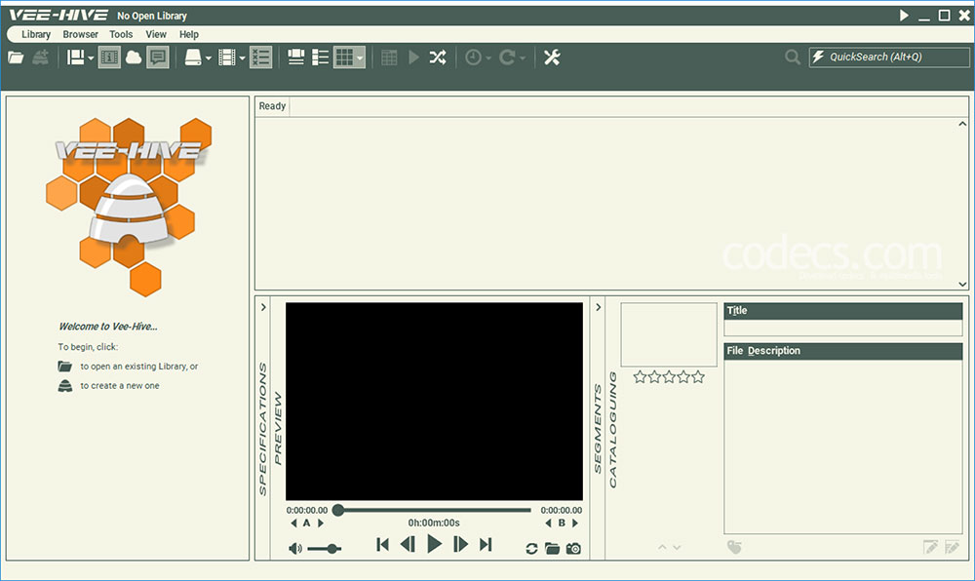Image resolution: width=975 pixels, height=581 pixels.
Task: Click the vertical PREVIEW tab label
Action: tap(277, 428)
